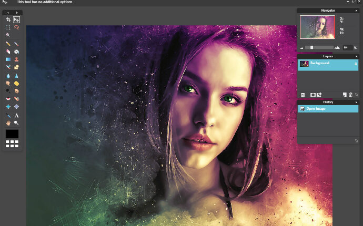This screenshot has height=226, width=363.
Task: Click the layer mask icon in Layers panel
Action: click(312, 95)
